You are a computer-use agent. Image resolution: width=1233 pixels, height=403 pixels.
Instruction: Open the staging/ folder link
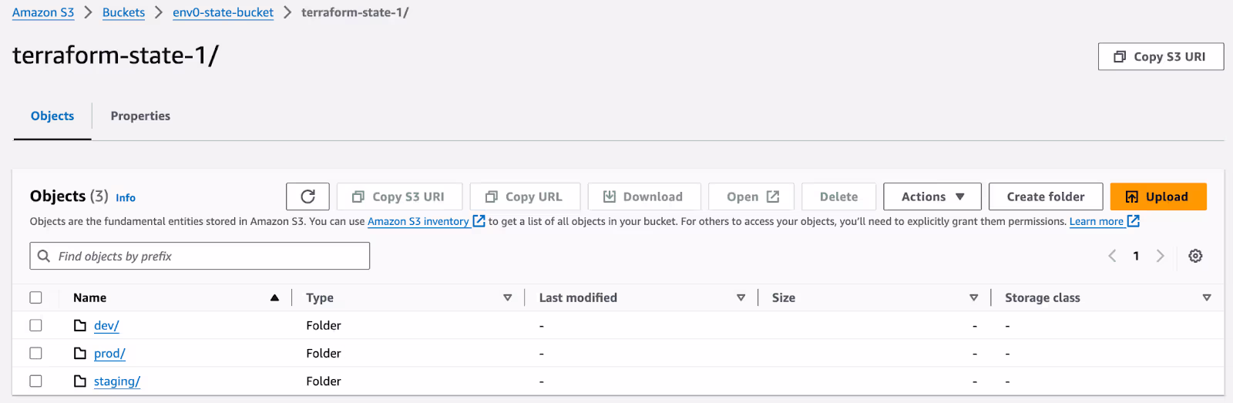(x=117, y=381)
